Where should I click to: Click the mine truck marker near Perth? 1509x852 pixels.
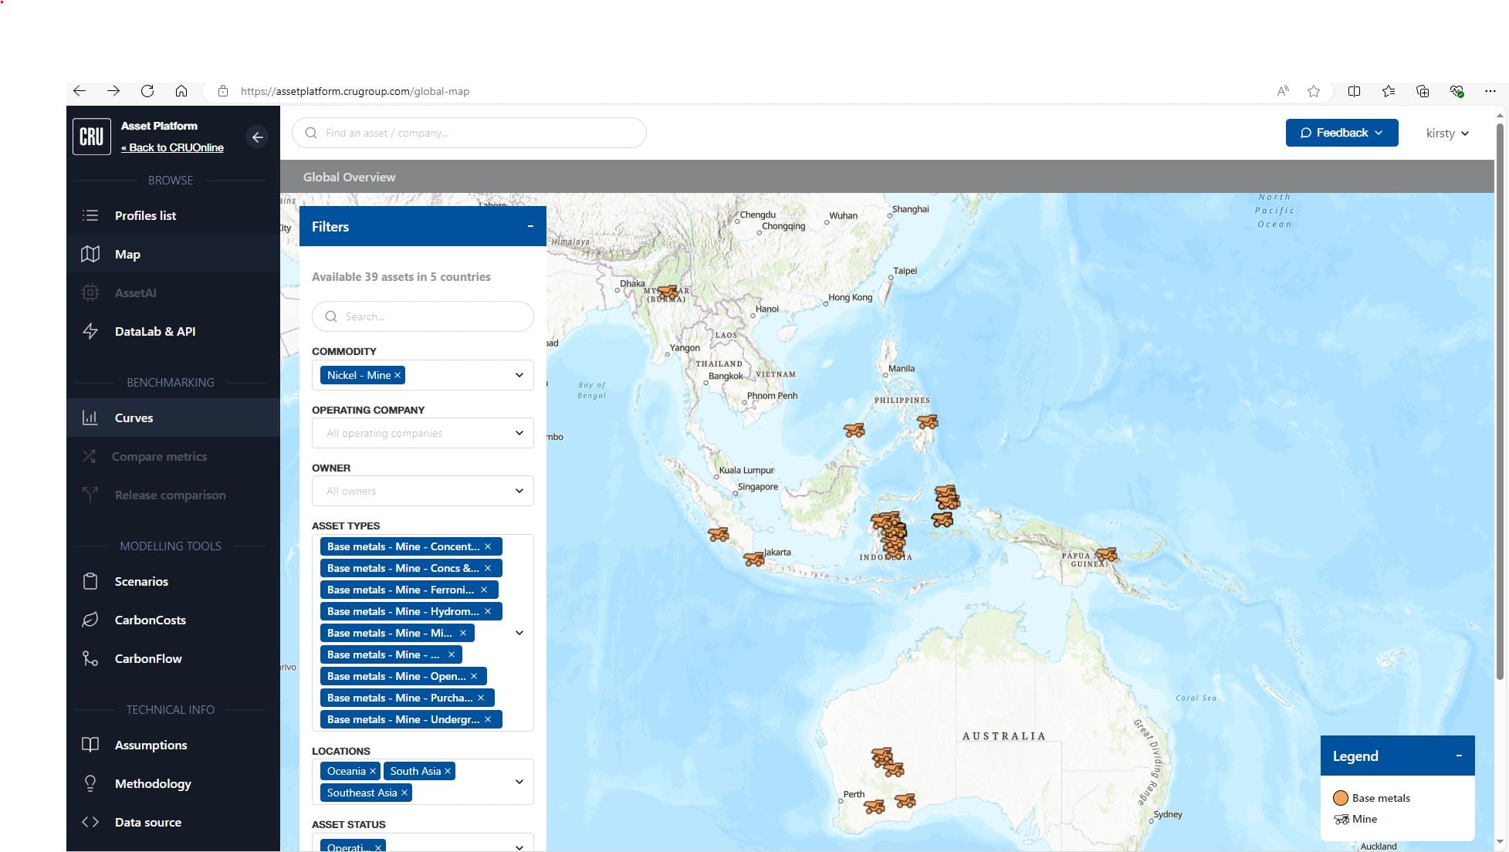click(874, 806)
